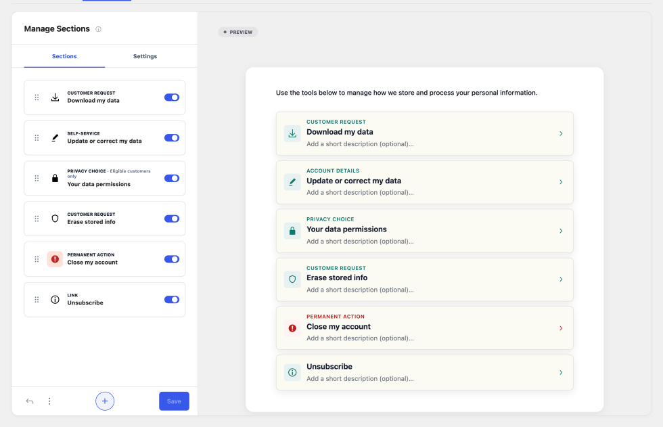Click the ACCOUNT DETAILS label in preview
Screen dimensions: 663x427
pyautogui.click(x=333, y=171)
